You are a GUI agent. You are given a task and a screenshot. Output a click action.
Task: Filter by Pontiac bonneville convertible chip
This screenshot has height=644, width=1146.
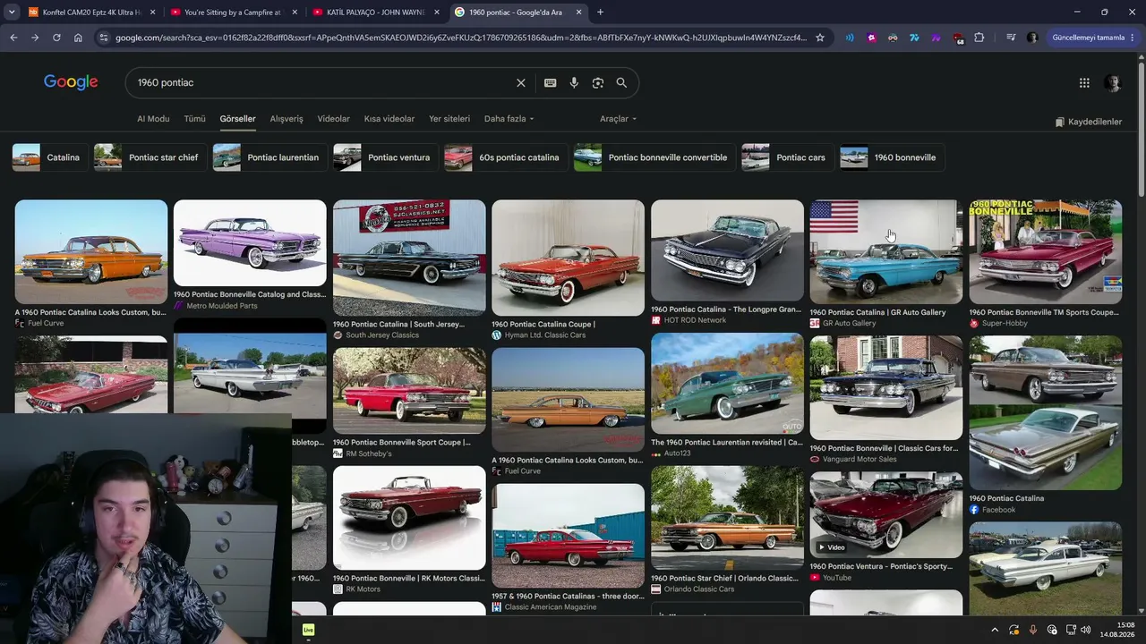pos(654,157)
